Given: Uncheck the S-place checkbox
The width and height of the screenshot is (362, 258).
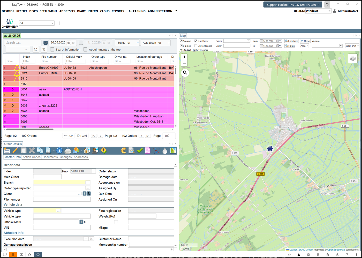Looking at the screenshot, I should tap(181, 46).
